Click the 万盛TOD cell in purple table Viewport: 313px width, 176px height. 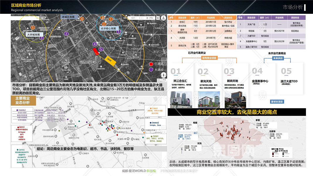click(251, 36)
